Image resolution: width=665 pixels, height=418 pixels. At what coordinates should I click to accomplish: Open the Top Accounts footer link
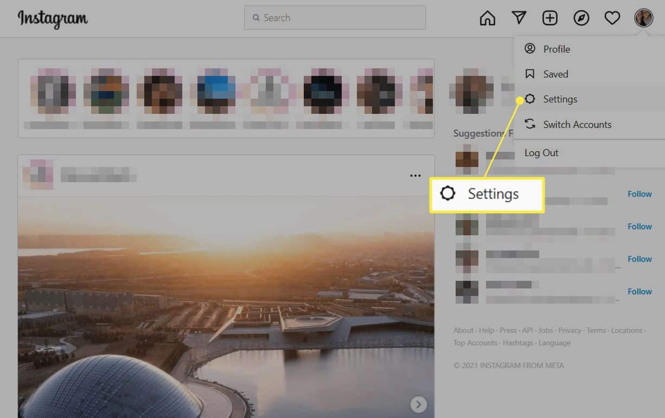475,343
